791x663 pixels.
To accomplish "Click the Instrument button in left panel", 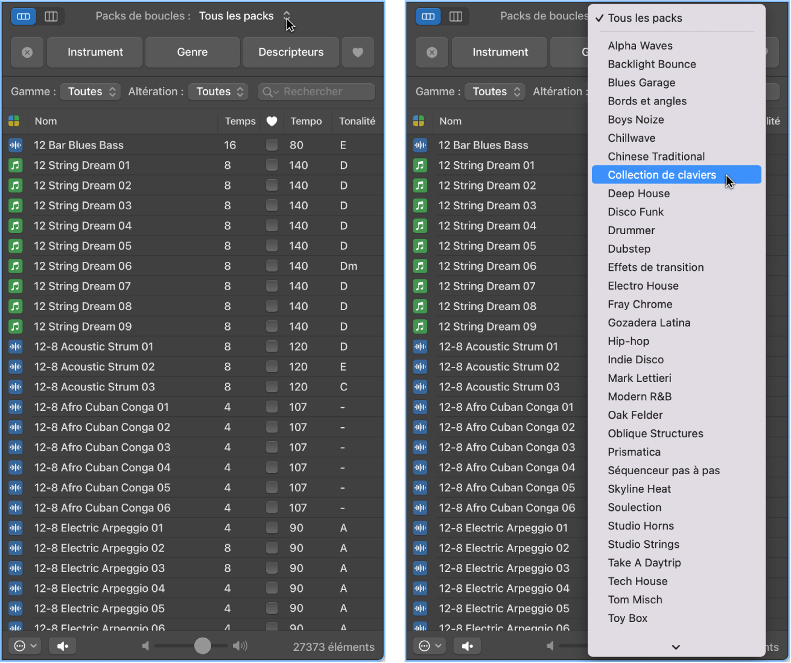I will [x=95, y=52].
